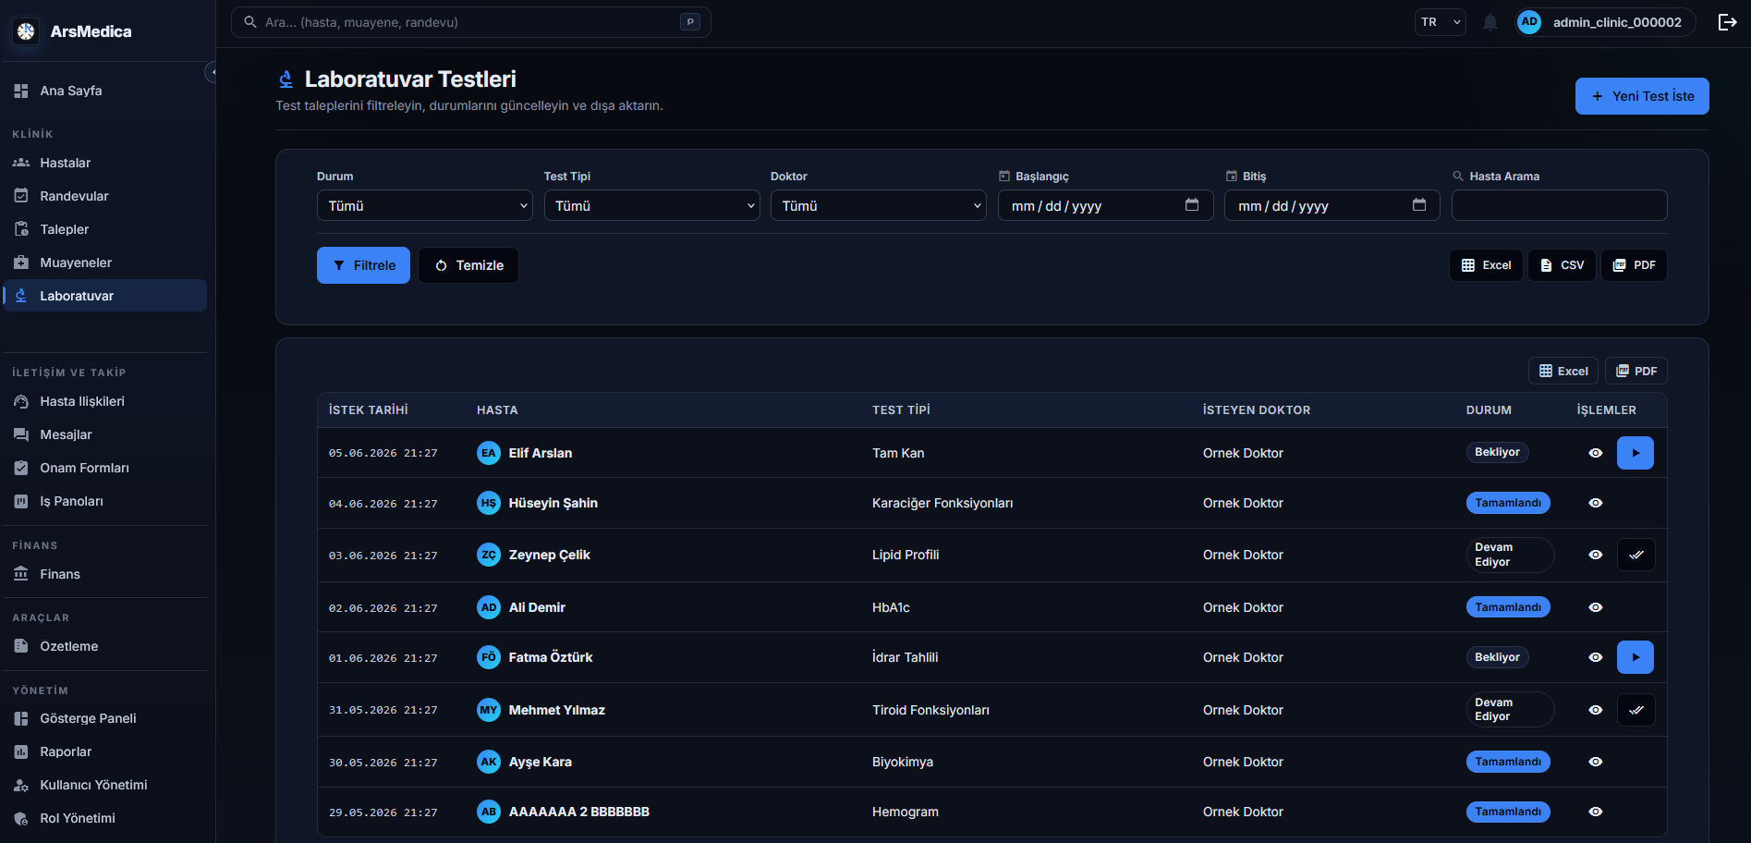
Task: Apply filters with the Filtrele button
Action: click(363, 265)
